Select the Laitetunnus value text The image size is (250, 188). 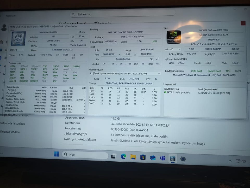[x=141, y=125]
